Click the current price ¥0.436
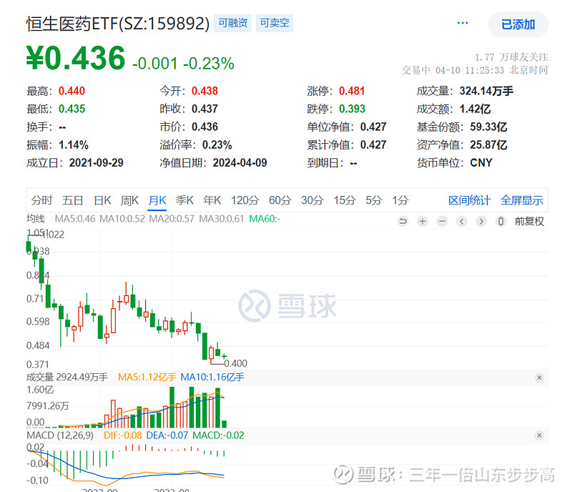The image size is (572, 492). (76, 58)
